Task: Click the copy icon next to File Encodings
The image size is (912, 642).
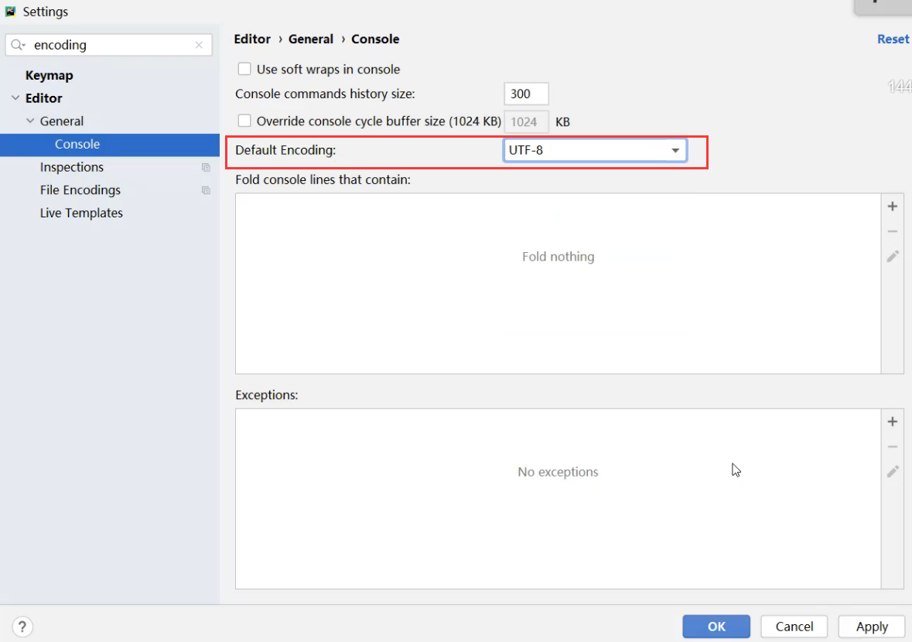Action: (x=206, y=190)
